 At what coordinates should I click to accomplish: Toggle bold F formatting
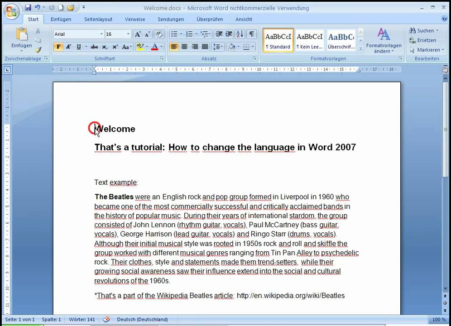pyautogui.click(x=58, y=47)
